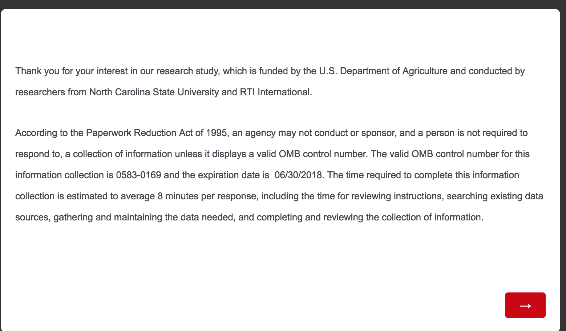Click the OMB control number 0583-0169
This screenshot has width=566, height=331.
click(x=138, y=175)
